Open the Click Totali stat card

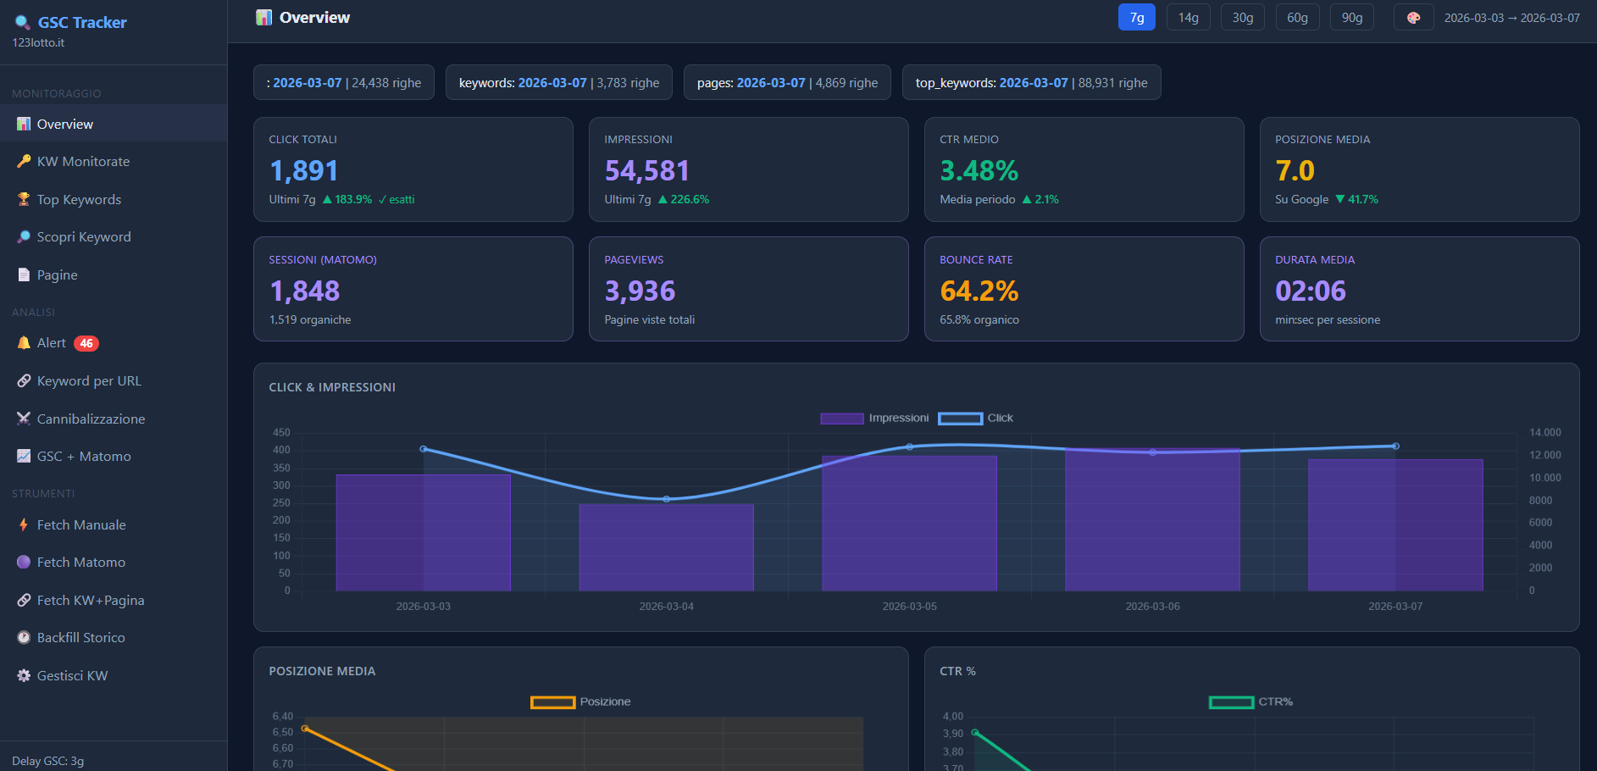pos(413,169)
